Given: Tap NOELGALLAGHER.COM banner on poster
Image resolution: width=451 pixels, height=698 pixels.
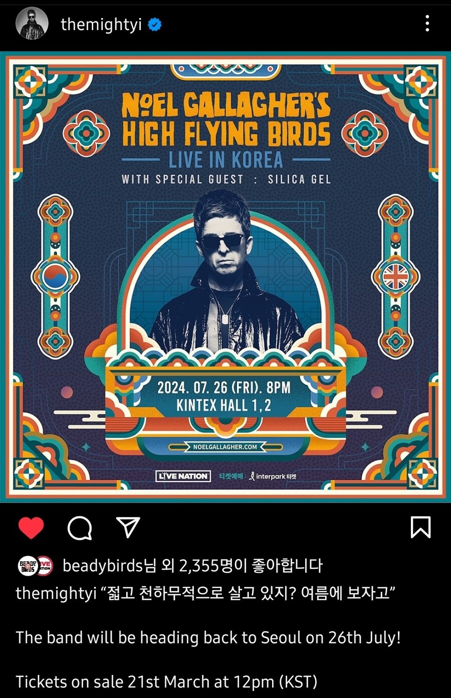Looking at the screenshot, I should (225, 446).
